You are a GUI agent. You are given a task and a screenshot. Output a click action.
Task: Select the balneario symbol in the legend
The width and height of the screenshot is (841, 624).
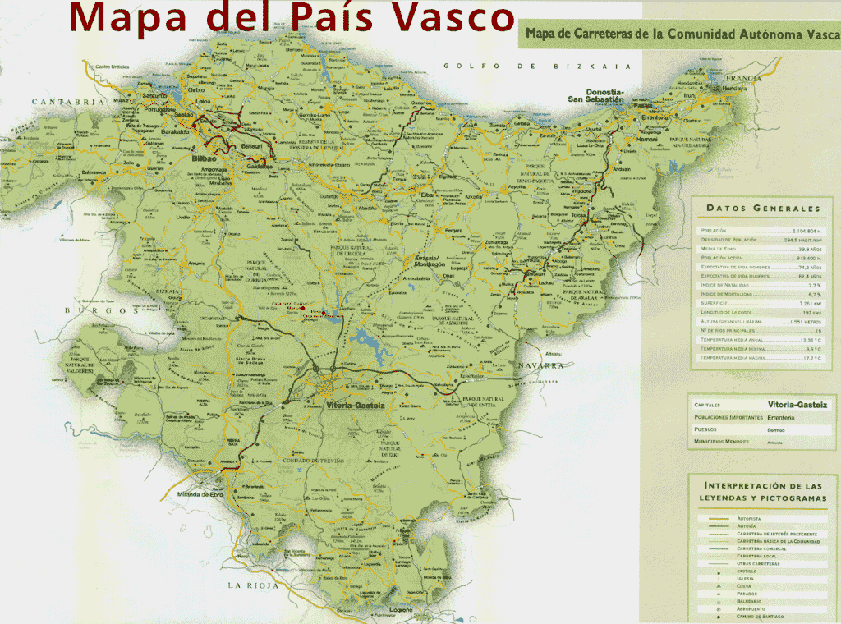[718, 601]
